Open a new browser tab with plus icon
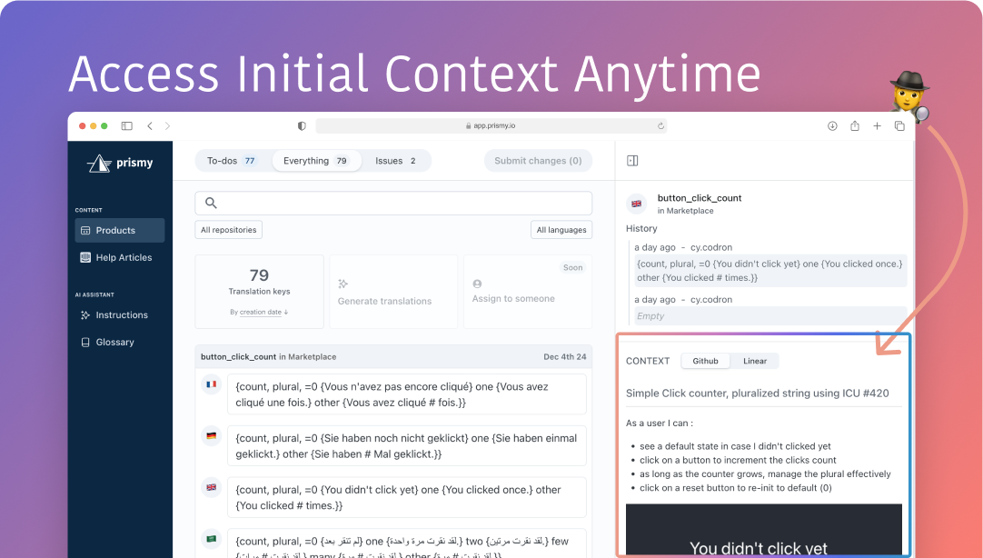The width and height of the screenshot is (983, 558). (x=877, y=126)
